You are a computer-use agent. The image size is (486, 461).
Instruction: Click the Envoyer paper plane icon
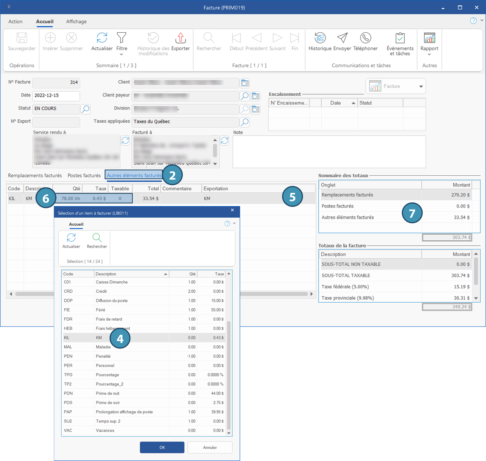tap(342, 38)
